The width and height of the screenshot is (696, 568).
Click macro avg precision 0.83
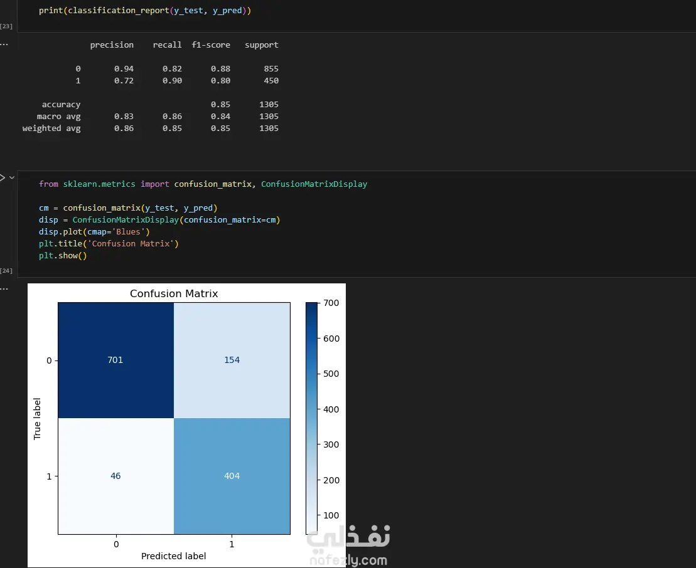(x=124, y=117)
